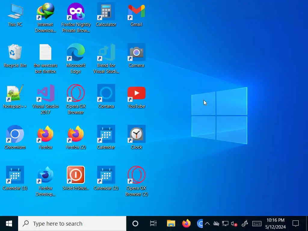This screenshot has height=231, width=308.
Task: Open the network status tray icon
Action: [x=225, y=223]
